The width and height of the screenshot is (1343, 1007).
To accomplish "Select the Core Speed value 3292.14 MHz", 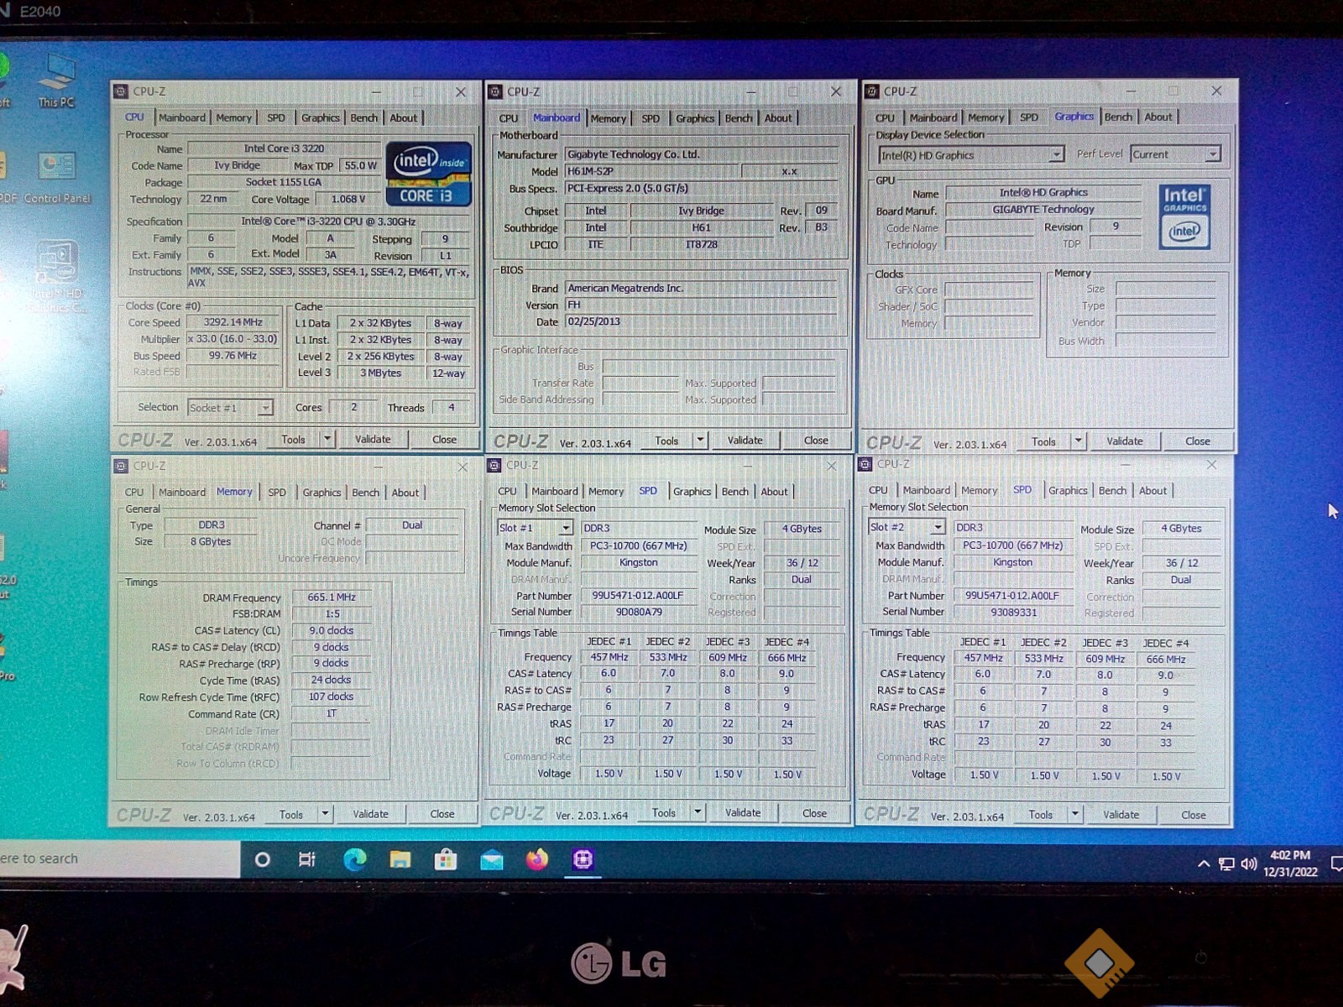I will [x=233, y=322].
